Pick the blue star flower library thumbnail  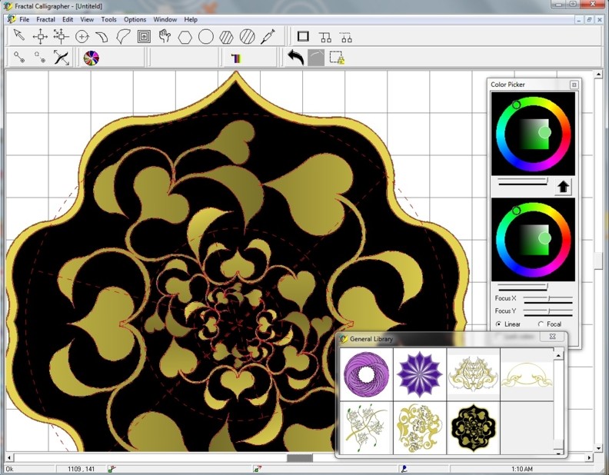point(420,374)
